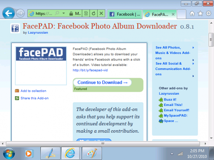Close the FacePAD tab

click(173, 14)
